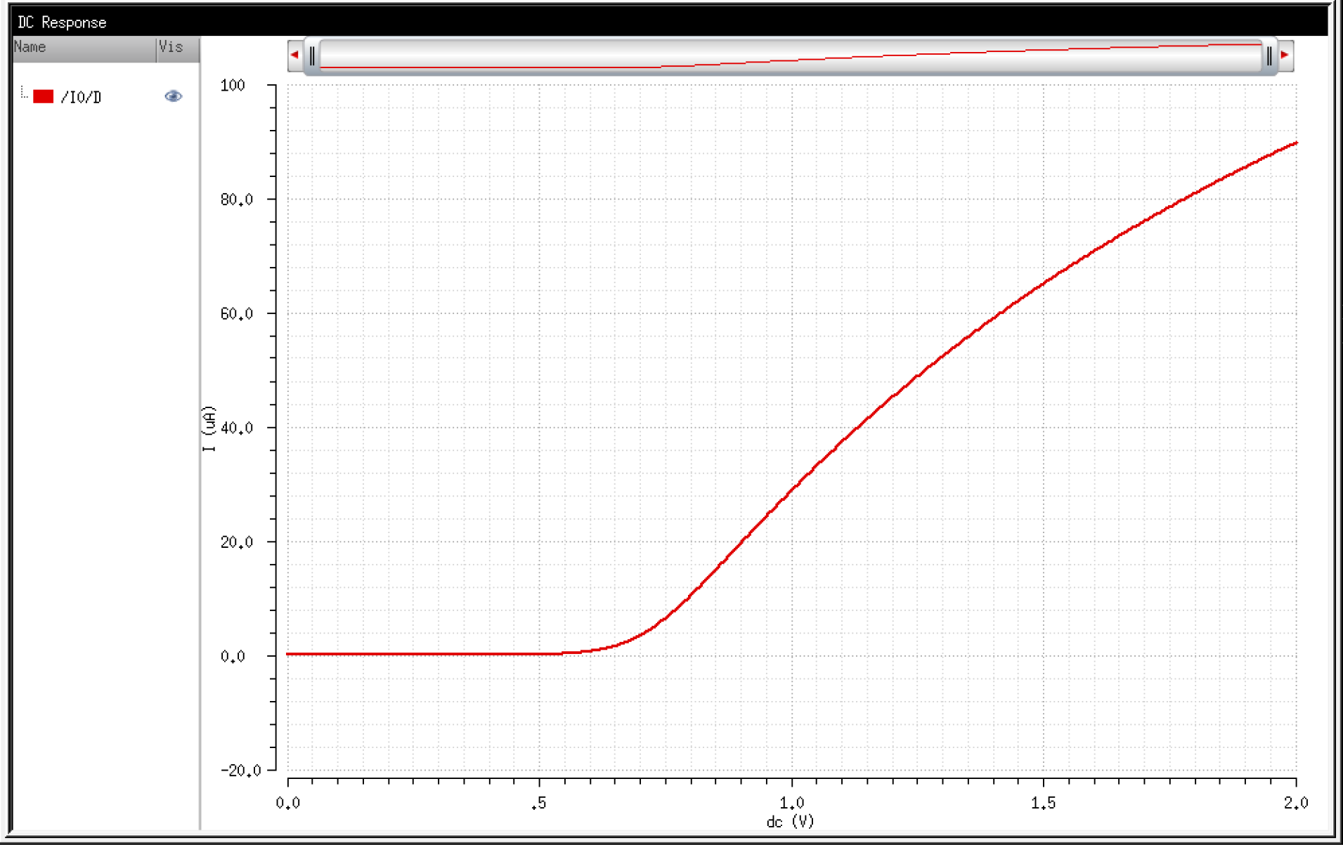Viewport: 1343px width, 845px height.
Task: Click the 20.0 y-axis tick value
Action: pyautogui.click(x=236, y=542)
